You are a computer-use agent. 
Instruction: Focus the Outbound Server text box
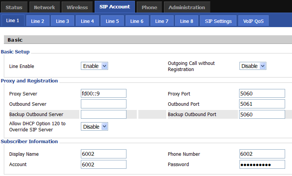[103, 104]
